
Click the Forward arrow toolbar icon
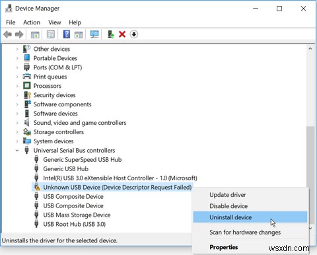click(x=19, y=34)
